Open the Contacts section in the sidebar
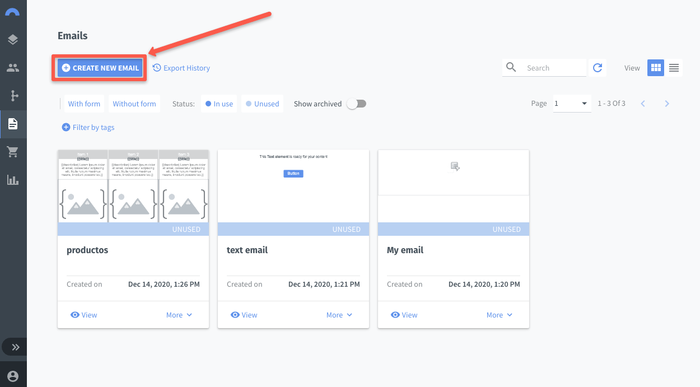 click(13, 68)
